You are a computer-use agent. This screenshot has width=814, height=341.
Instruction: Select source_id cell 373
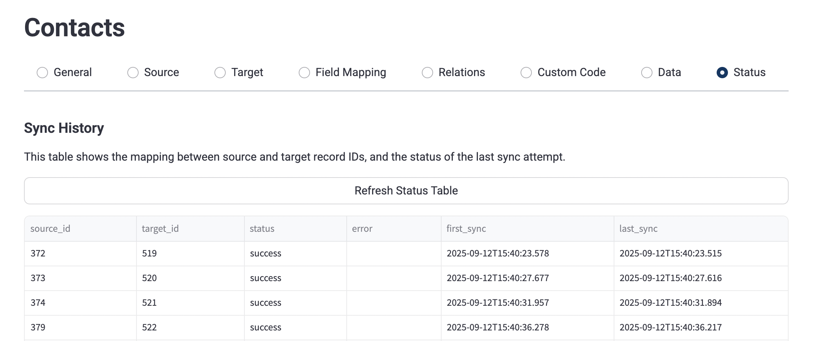coord(80,278)
